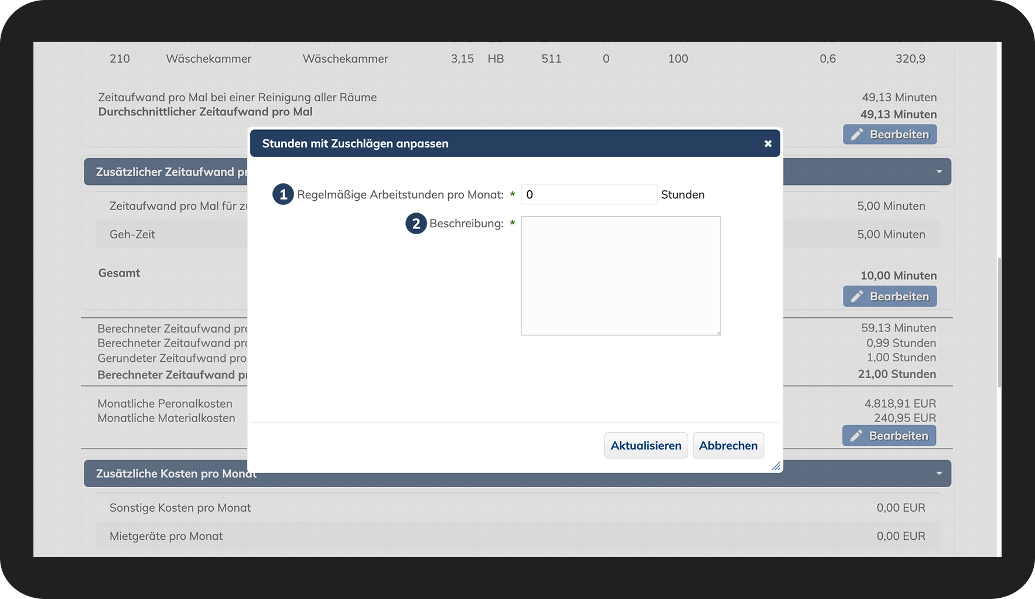Click the Gesamt label

click(x=119, y=273)
